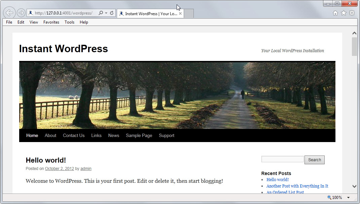Click the vertical scrollbar thumb
360x204 pixels.
[355, 47]
